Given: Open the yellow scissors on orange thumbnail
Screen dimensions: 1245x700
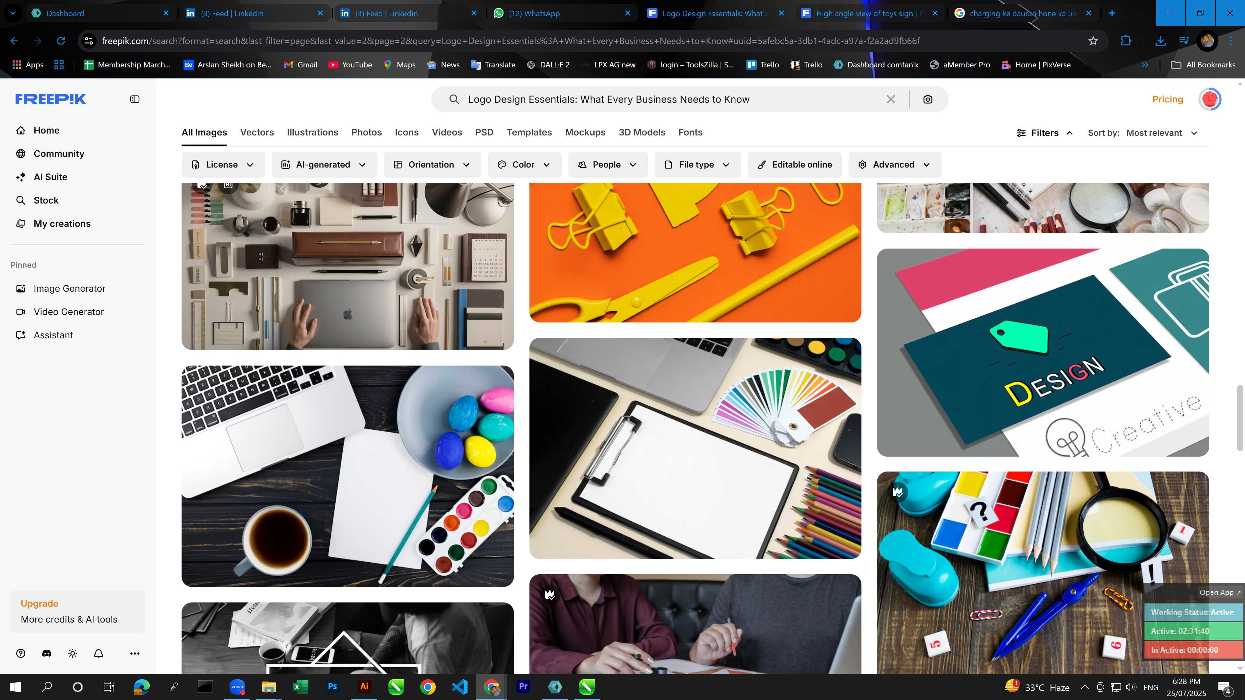Looking at the screenshot, I should (x=695, y=252).
